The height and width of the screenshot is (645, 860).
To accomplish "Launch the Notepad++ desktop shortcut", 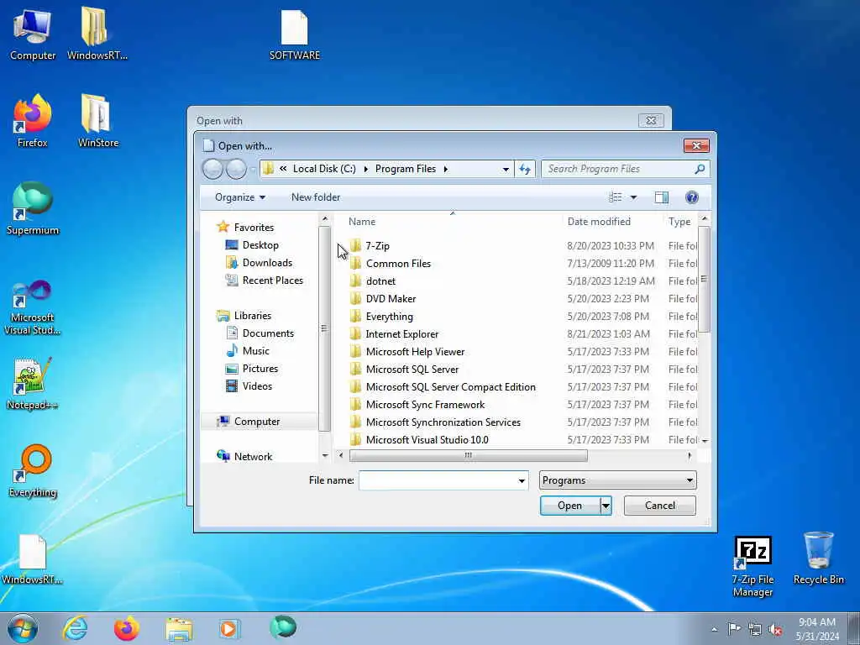I will 33,384.
